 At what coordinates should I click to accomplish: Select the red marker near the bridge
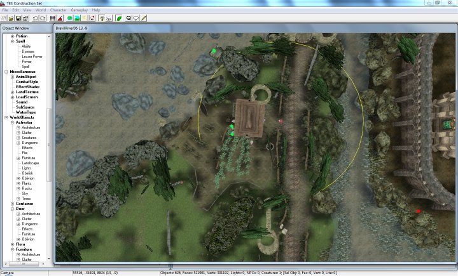[419, 211]
